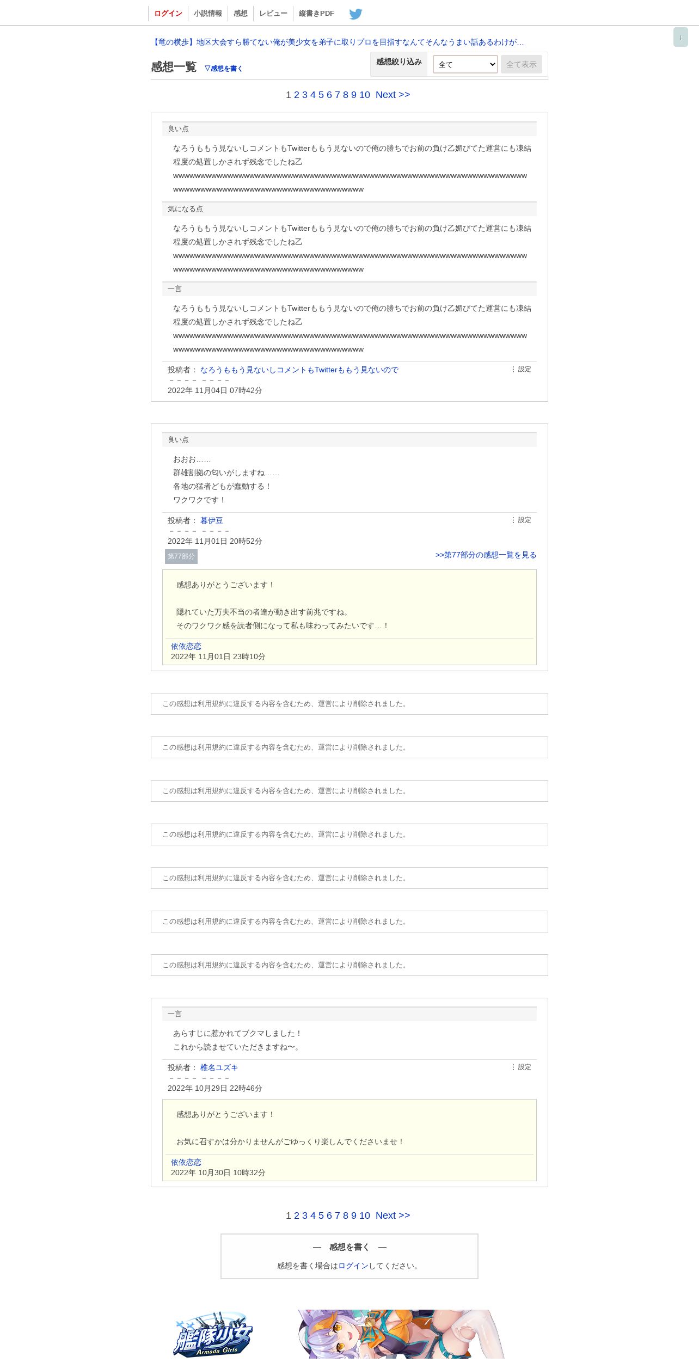Open 設定 menu on 椎名ユズキ's review
The image size is (699, 1369).
pyautogui.click(x=521, y=1067)
